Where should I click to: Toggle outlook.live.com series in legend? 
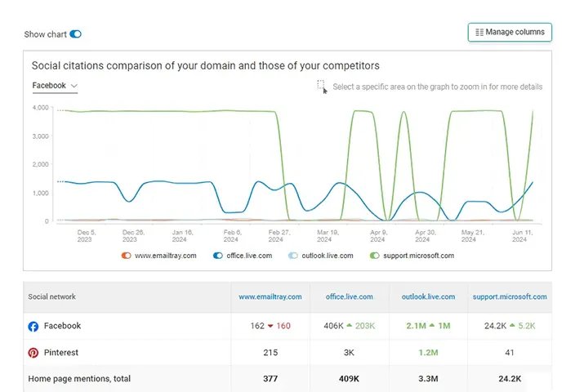tap(293, 256)
